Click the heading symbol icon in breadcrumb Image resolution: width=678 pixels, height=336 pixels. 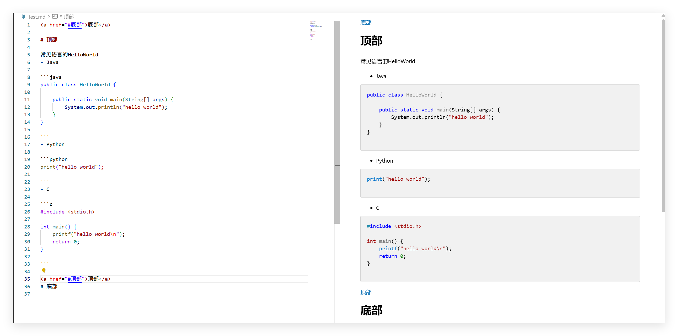(x=55, y=17)
